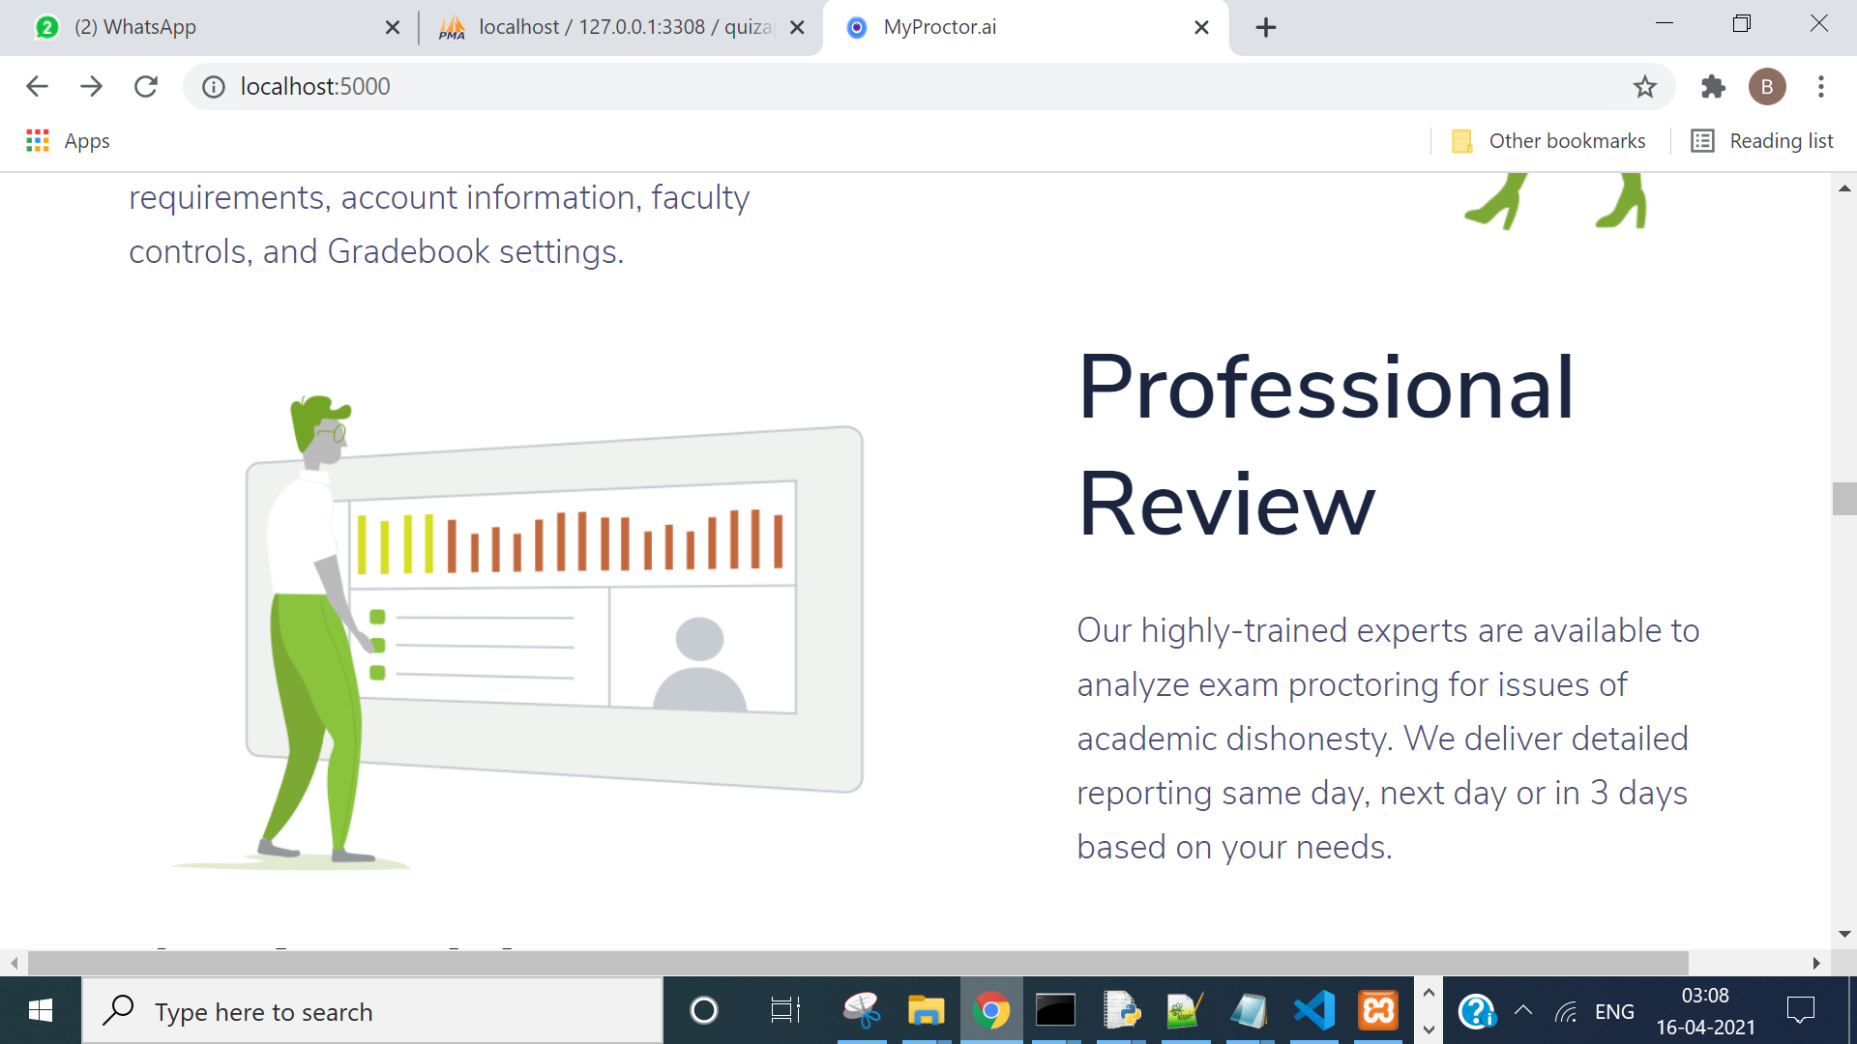View site information icon in address bar
This screenshot has width=1857, height=1044.
[214, 87]
